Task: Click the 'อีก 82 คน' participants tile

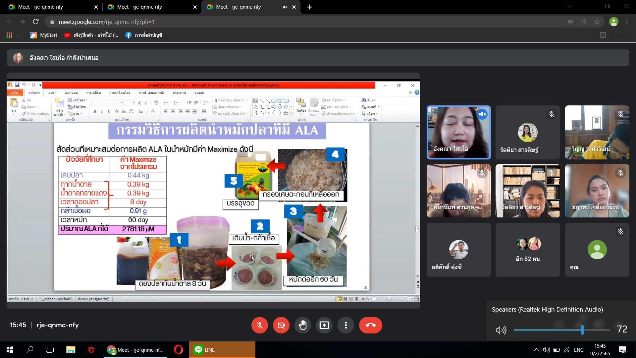Action: (528, 250)
